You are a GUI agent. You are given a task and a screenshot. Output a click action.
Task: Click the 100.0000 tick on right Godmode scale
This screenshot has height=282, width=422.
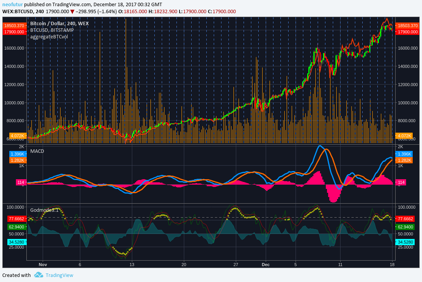[x=406, y=207]
